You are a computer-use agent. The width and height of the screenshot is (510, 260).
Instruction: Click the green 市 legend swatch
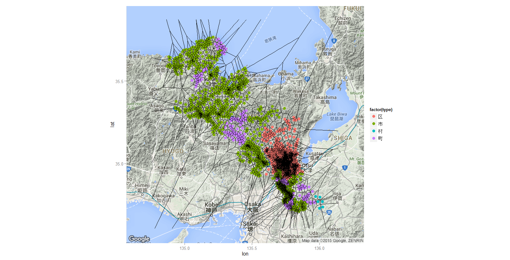point(374,124)
